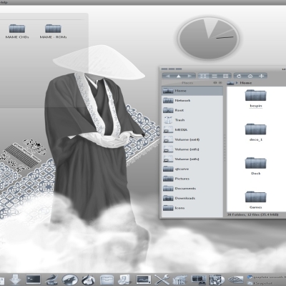Expand the breadcrumb arrow before Home
This screenshot has height=286, width=286.
click(237, 83)
